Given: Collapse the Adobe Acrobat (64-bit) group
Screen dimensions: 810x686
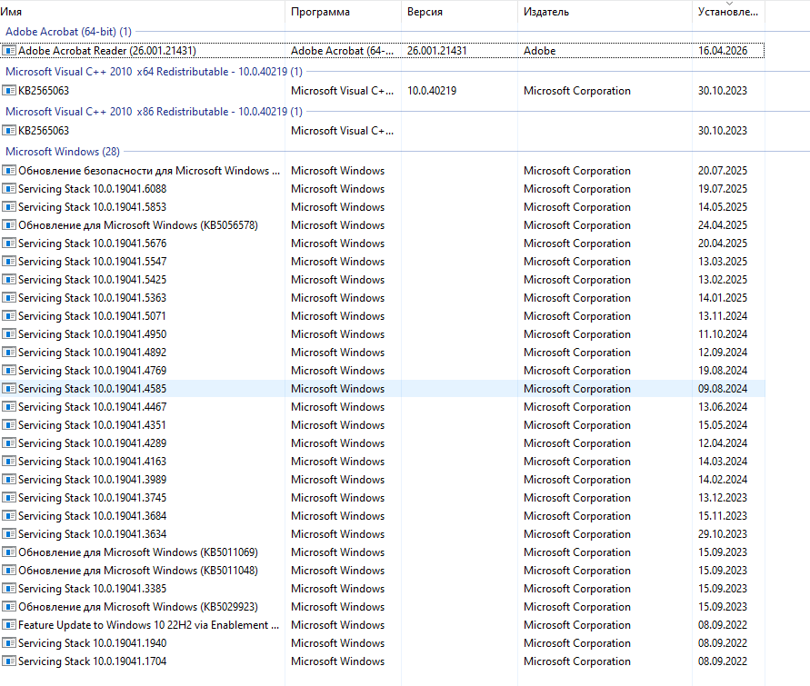Looking at the screenshot, I should click(68, 32).
